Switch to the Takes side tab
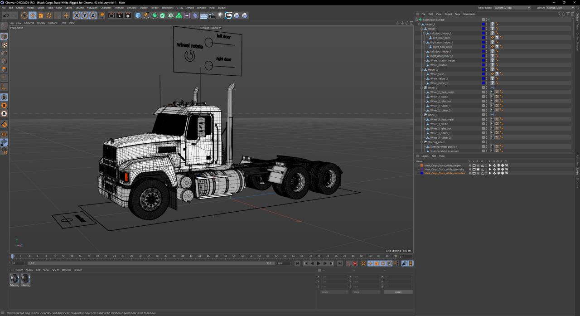The height and width of the screenshot is (316, 580). pos(578,26)
